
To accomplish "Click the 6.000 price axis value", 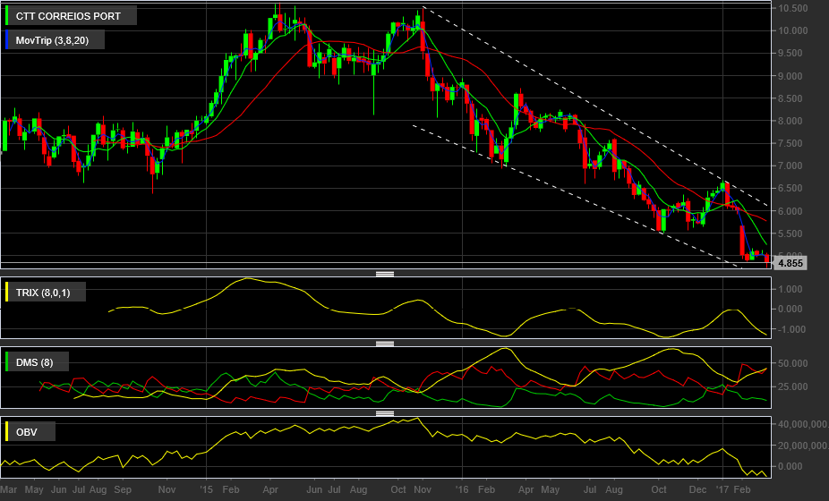I will point(792,211).
